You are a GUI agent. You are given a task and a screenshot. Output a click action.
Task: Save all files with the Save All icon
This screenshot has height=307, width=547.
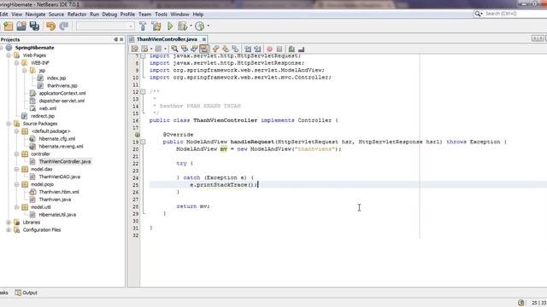tap(34, 26)
